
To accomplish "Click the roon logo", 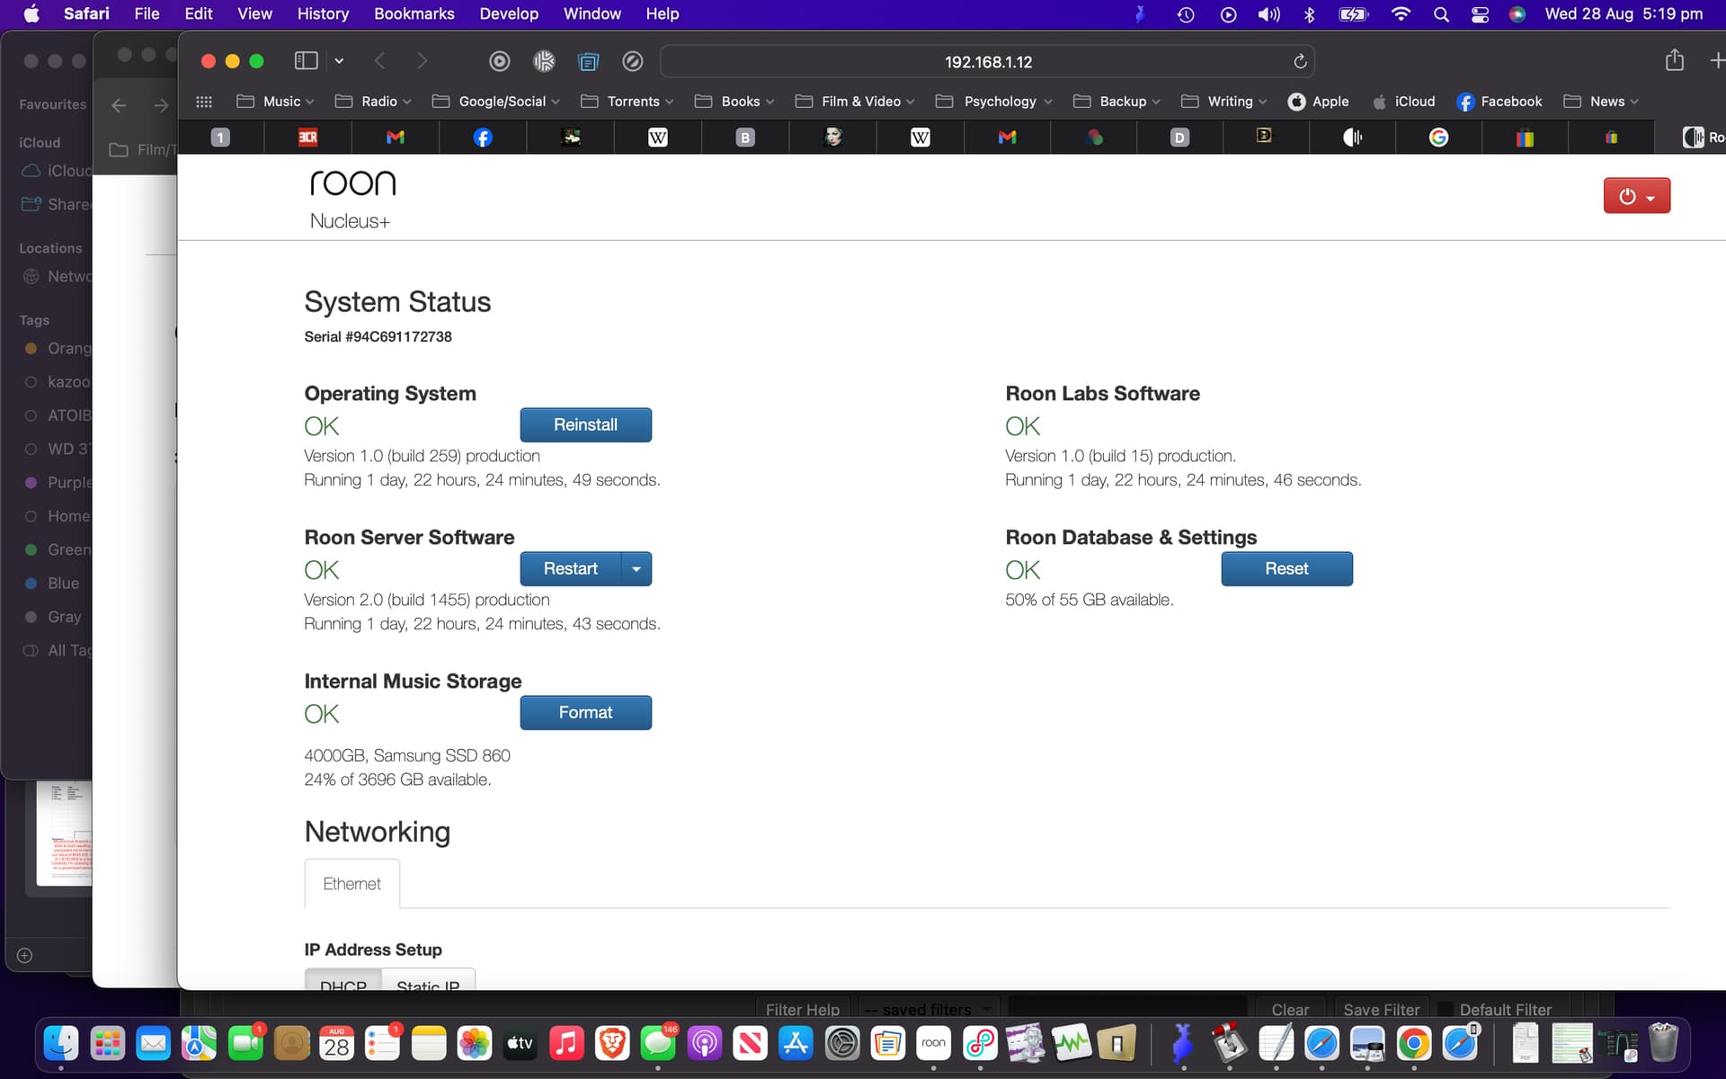I will pyautogui.click(x=352, y=183).
